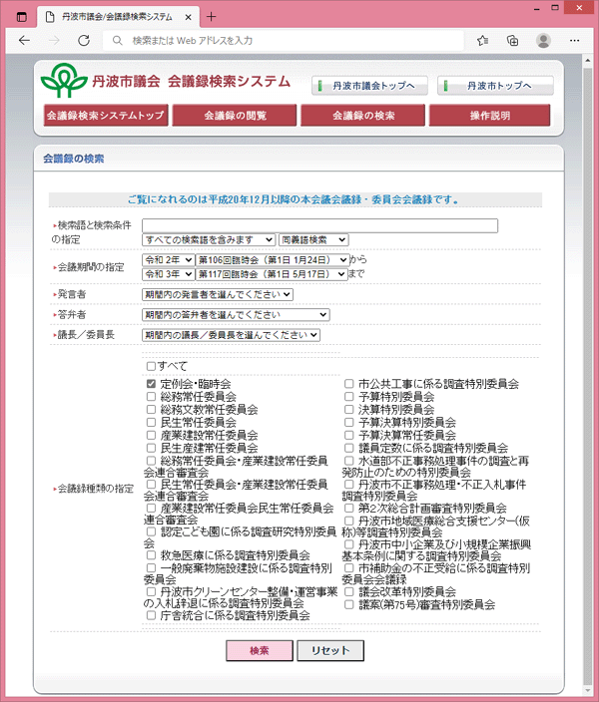Click the web address input bar

[x=284, y=41]
